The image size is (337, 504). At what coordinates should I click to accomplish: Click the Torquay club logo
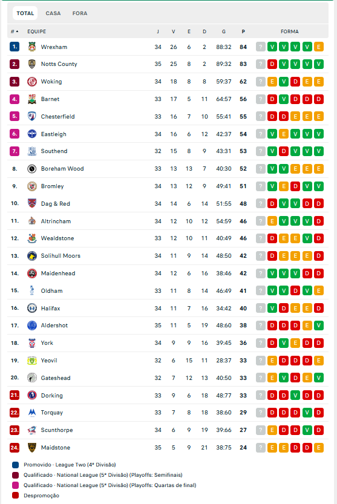click(32, 413)
